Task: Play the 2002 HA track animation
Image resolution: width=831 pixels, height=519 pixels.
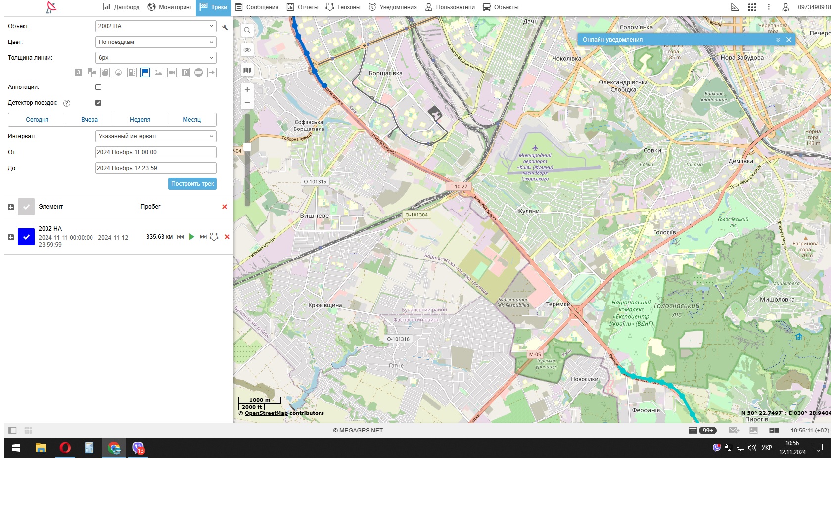Action: coord(191,237)
